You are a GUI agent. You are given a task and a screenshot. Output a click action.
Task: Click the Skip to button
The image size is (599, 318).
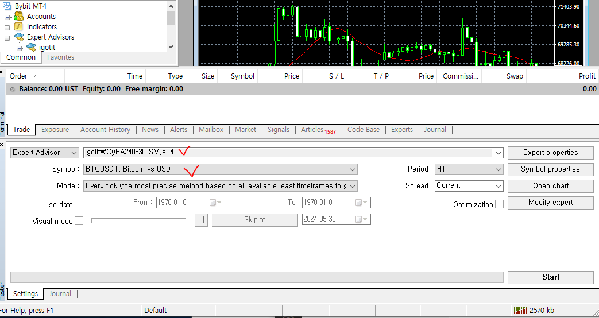255,220
